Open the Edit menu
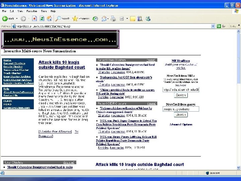This screenshot has height=181, width=241. pos(12,11)
